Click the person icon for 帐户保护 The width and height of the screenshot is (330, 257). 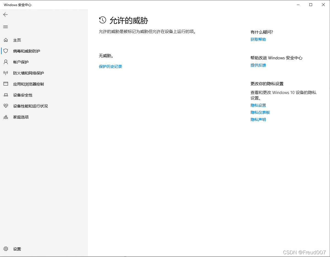click(x=6, y=62)
